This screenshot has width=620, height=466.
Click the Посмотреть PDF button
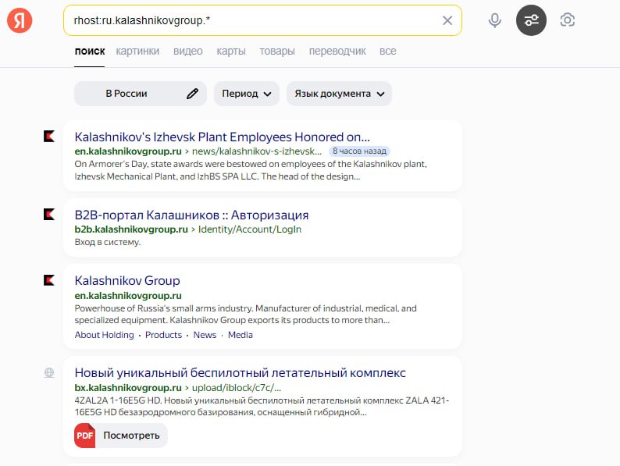pyautogui.click(x=121, y=436)
